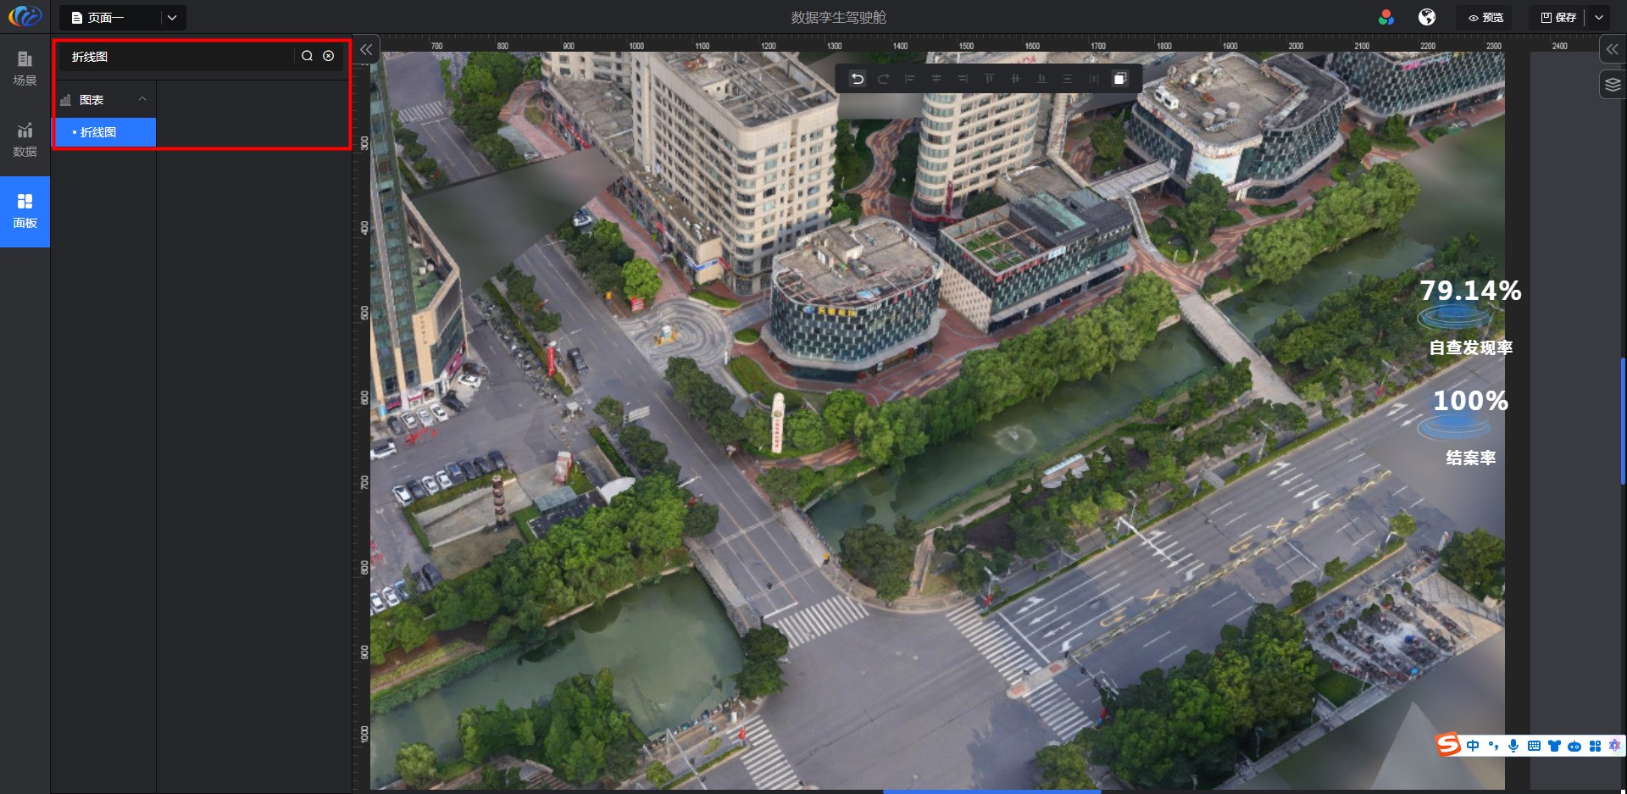Switch to the 数据 sidebar tab
Image resolution: width=1627 pixels, height=794 pixels.
coord(25,140)
